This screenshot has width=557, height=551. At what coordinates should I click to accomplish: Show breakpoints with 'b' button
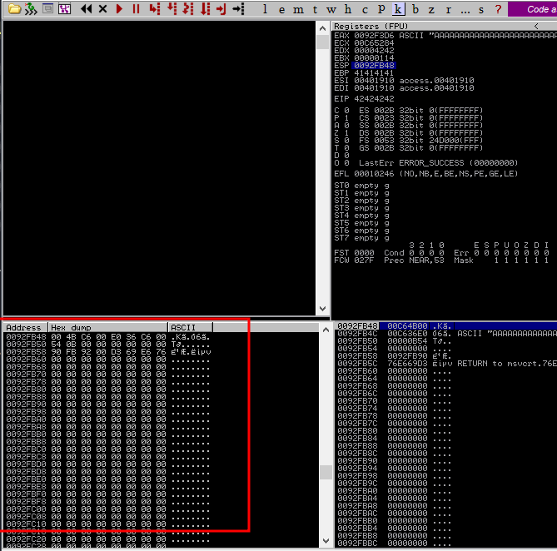tap(415, 9)
